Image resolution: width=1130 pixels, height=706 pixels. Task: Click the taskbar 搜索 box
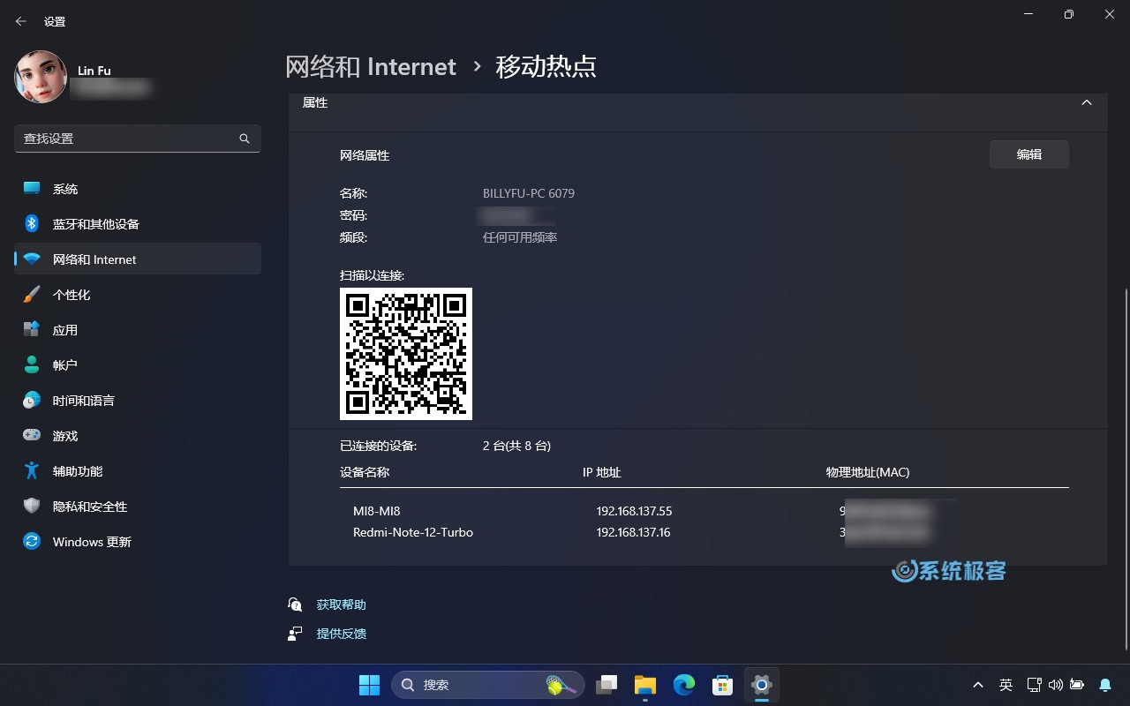(x=488, y=685)
